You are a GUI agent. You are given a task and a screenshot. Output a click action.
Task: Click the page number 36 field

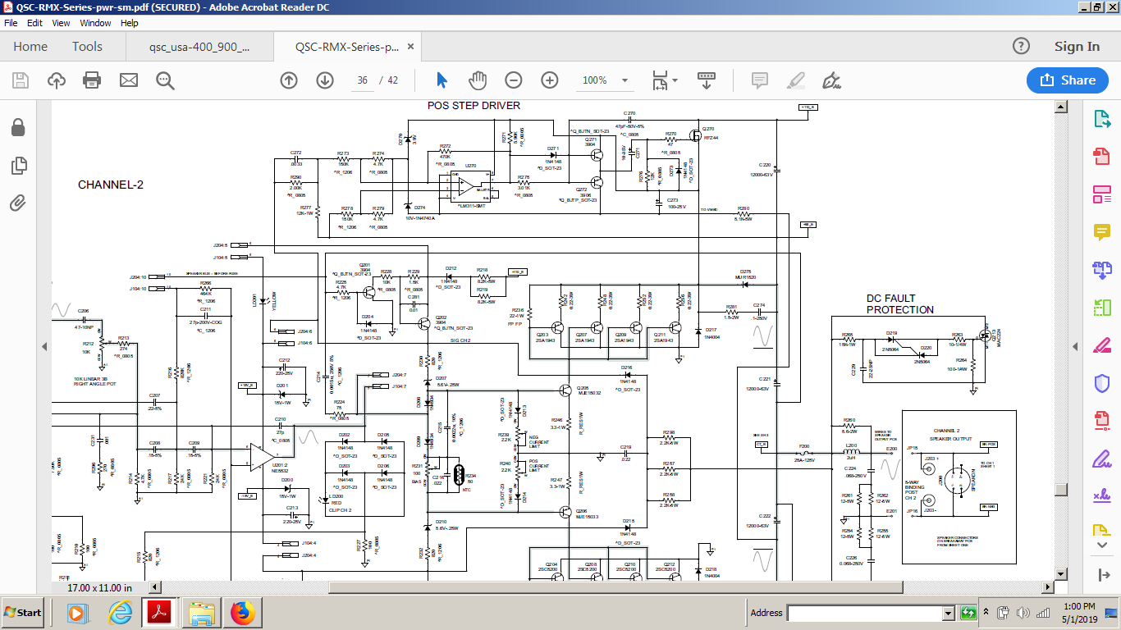362,80
